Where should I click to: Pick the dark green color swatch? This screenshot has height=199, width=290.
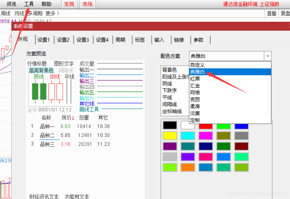tap(223, 146)
